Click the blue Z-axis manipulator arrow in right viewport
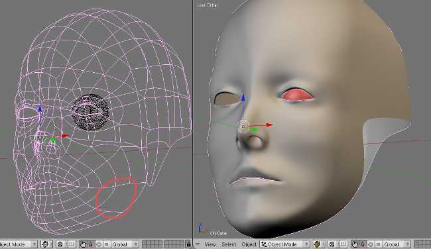Viewport: 431px width, 249px height. coord(243,99)
